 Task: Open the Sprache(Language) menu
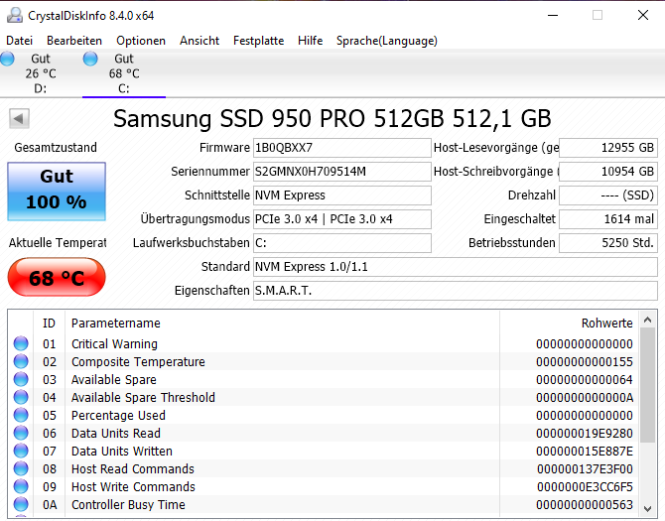click(387, 41)
